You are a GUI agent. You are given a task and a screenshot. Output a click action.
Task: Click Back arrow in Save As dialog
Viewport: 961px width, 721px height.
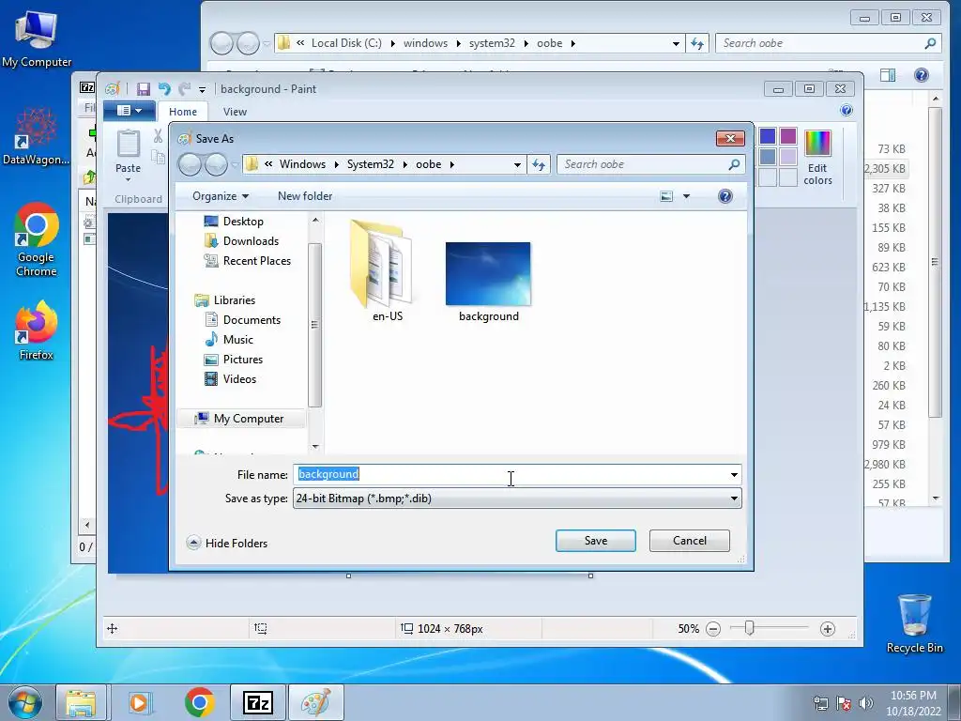click(x=190, y=164)
